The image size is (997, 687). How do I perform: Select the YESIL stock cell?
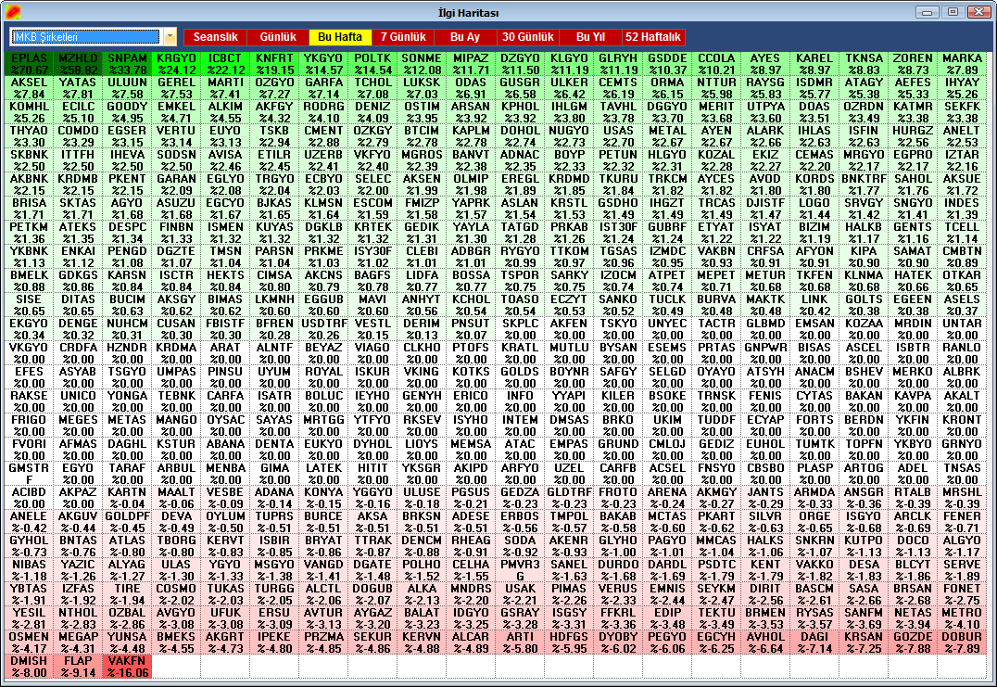click(30, 619)
